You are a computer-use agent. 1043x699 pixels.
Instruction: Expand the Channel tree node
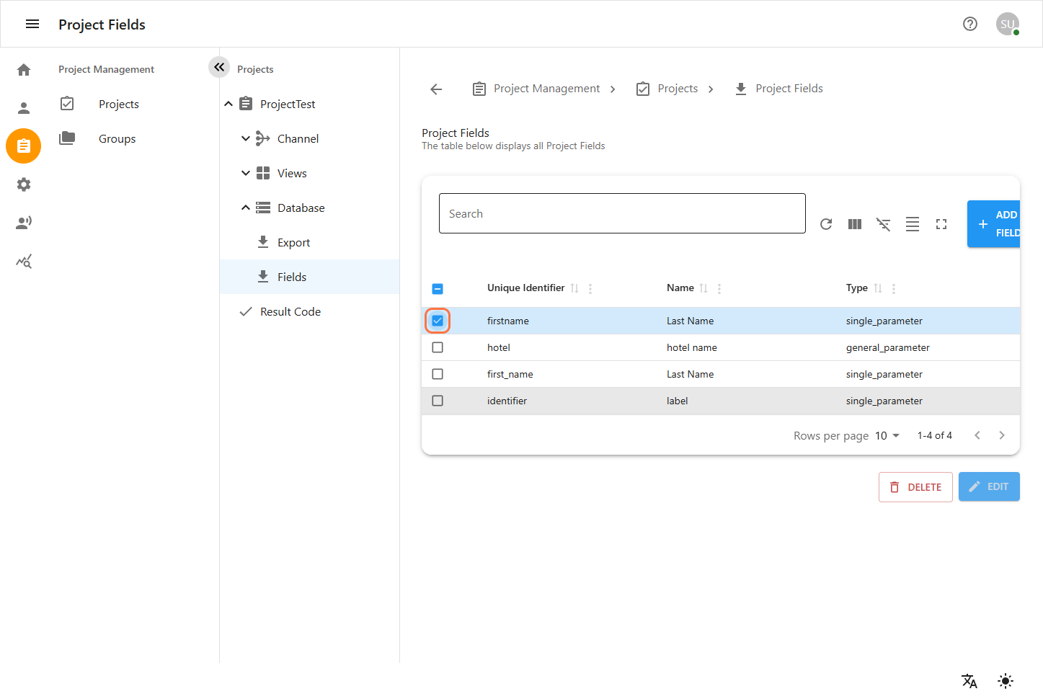[246, 138]
